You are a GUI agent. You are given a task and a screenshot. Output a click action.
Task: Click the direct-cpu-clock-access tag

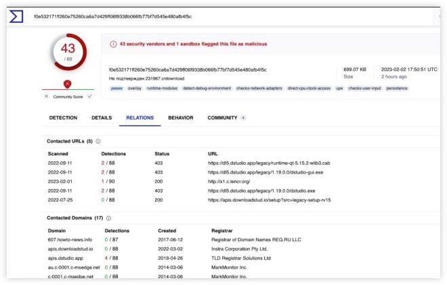pos(309,88)
